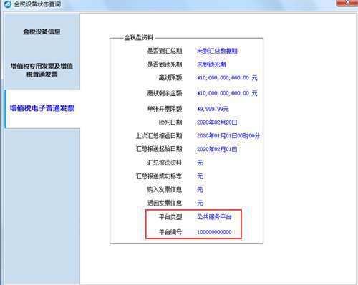This screenshot has width=358, height=285.
Task: Click the 离线限额 amount value
Action: [227, 78]
